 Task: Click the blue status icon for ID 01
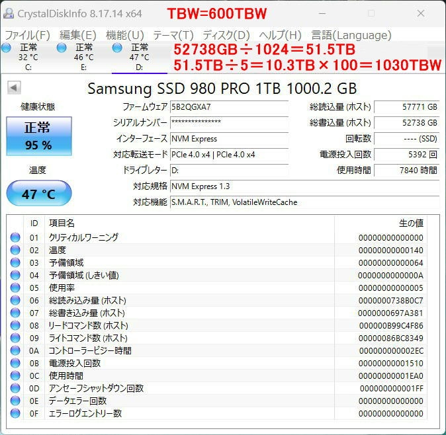coord(15,237)
